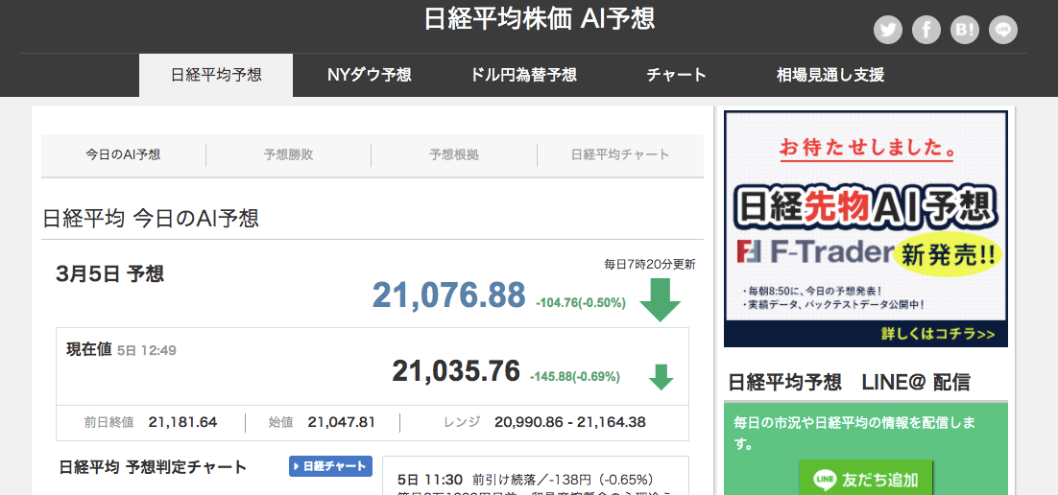View the 予想根拠 sub-tab
1058x495 pixels.
tap(454, 154)
